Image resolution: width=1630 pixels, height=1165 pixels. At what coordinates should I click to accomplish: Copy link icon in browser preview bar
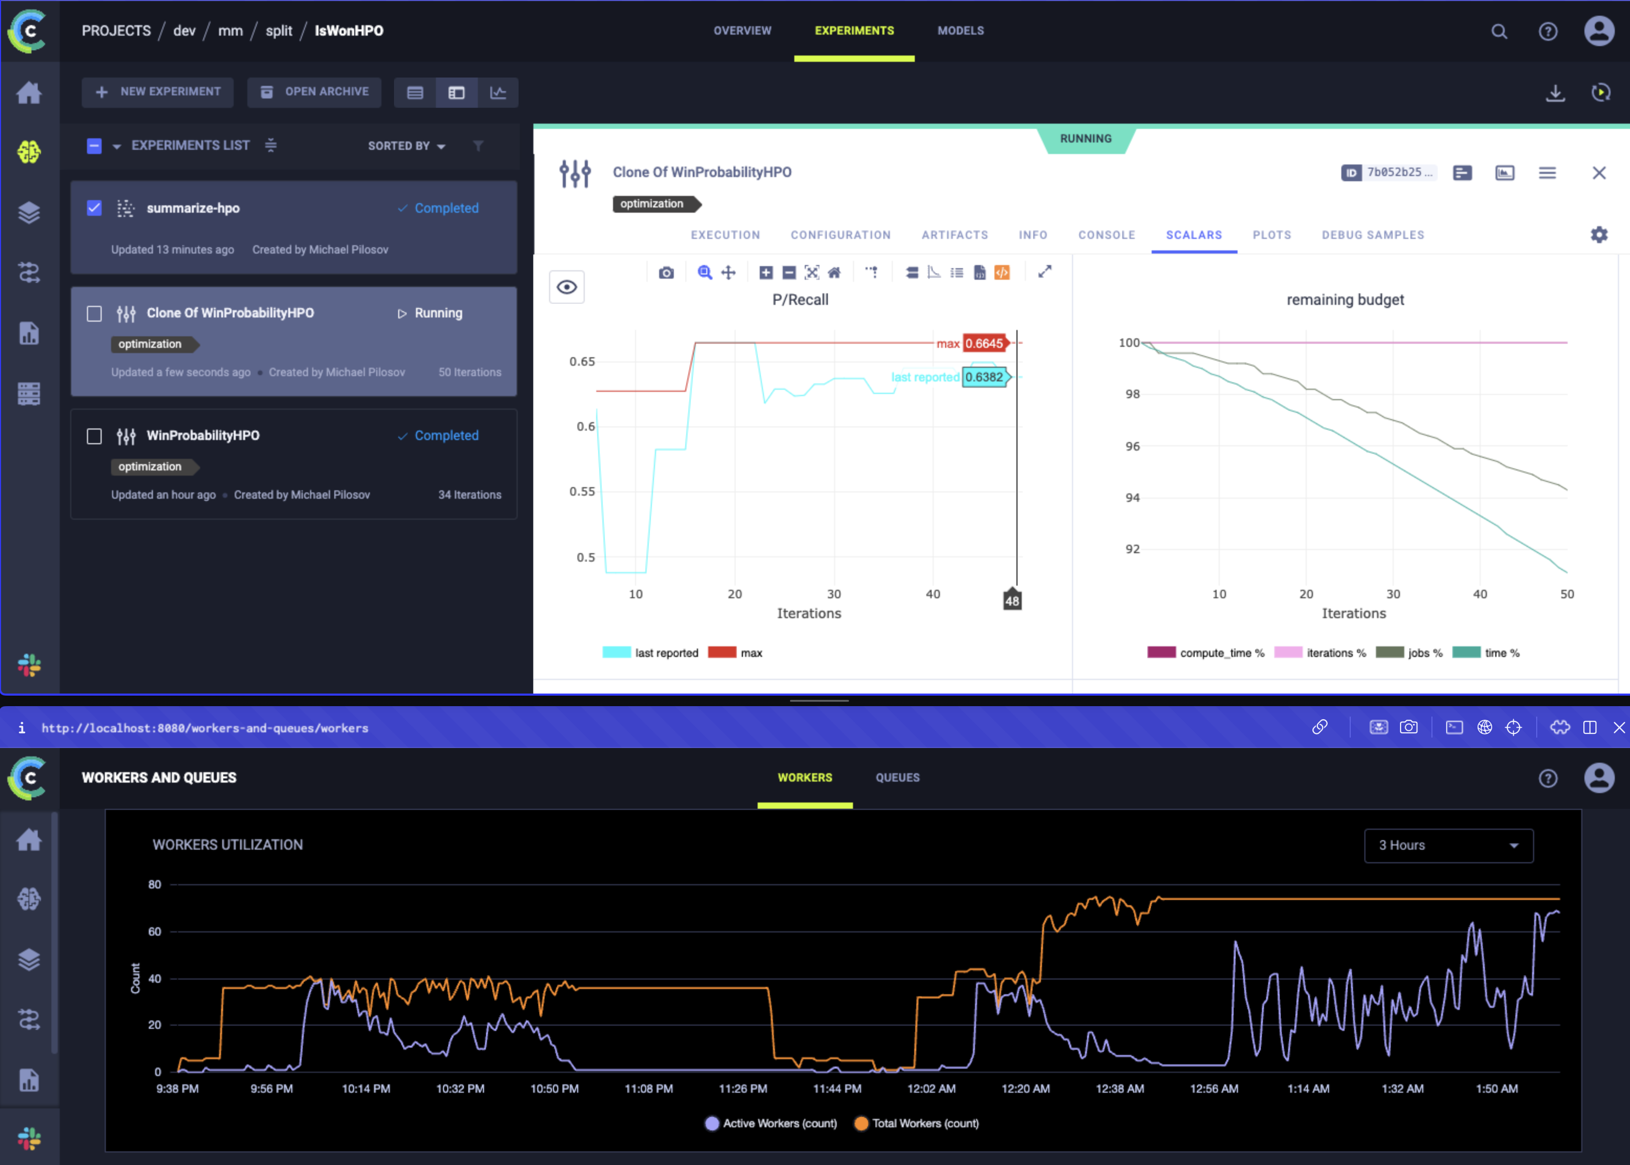[x=1319, y=728]
